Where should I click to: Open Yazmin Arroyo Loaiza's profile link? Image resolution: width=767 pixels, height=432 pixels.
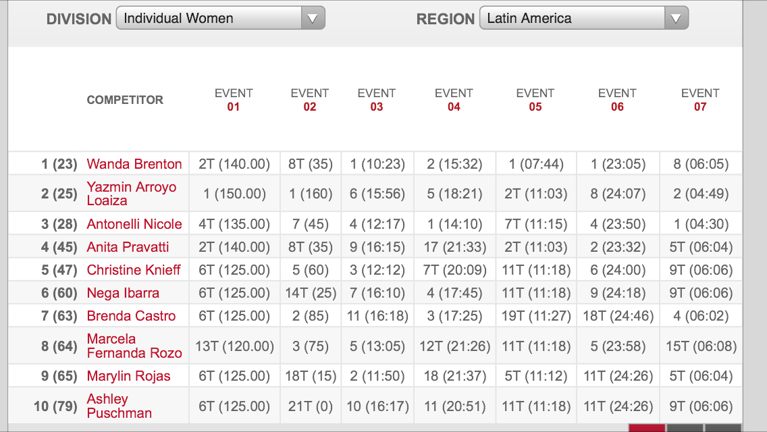pos(131,194)
